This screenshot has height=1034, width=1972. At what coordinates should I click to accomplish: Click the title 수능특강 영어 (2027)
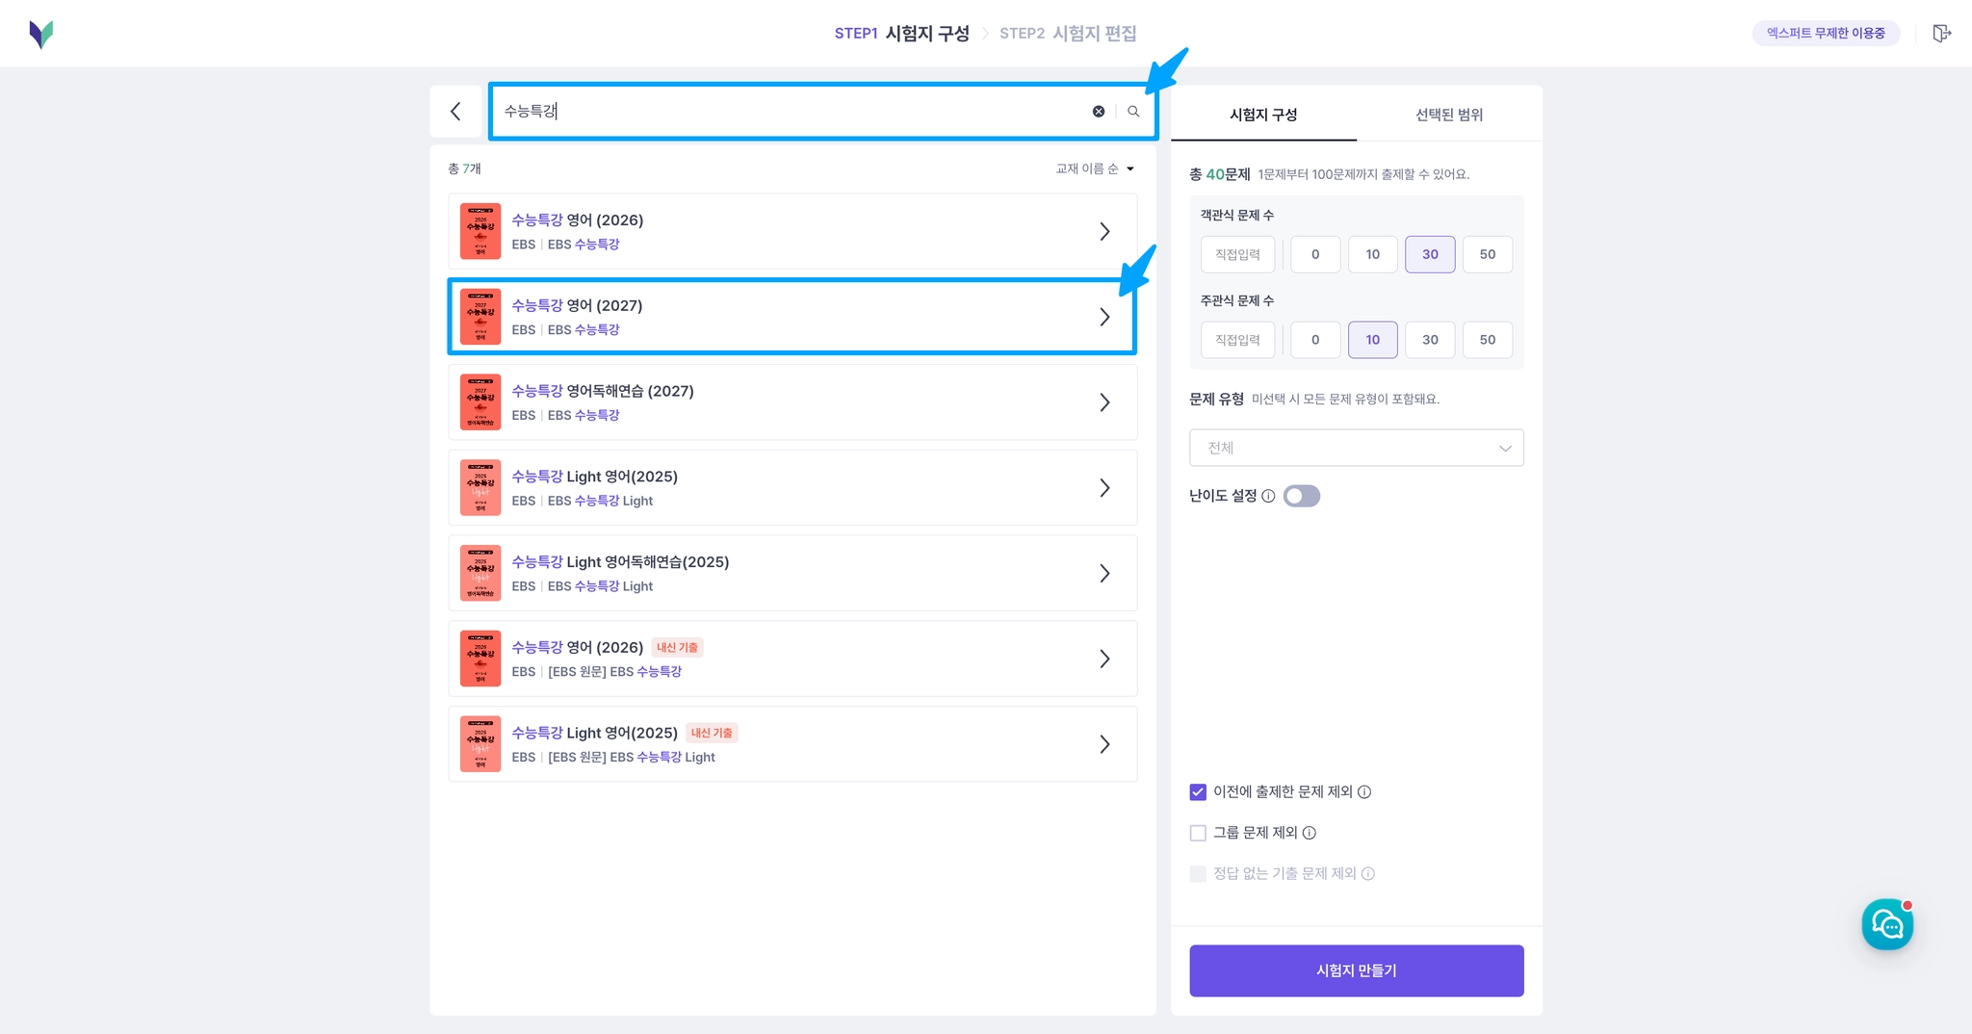577,305
